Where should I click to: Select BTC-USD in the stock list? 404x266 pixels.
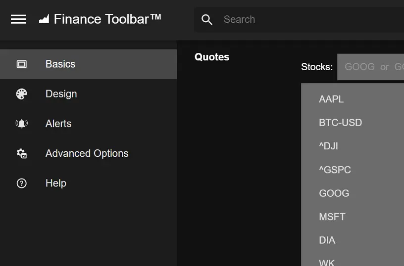pos(340,123)
